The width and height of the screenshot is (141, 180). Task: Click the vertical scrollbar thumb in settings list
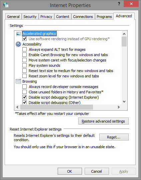tap(124, 42)
